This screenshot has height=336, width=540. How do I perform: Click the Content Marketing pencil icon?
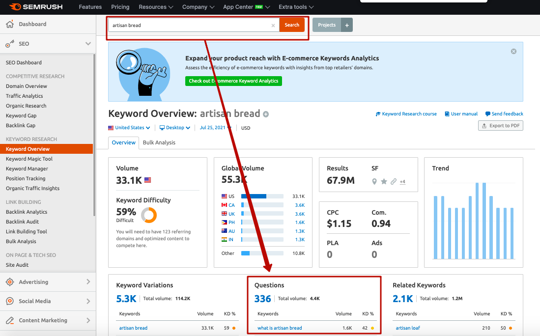(9, 320)
